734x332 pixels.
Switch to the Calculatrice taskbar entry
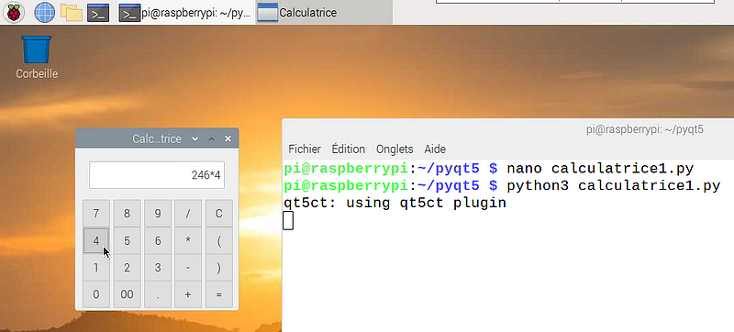coord(324,12)
